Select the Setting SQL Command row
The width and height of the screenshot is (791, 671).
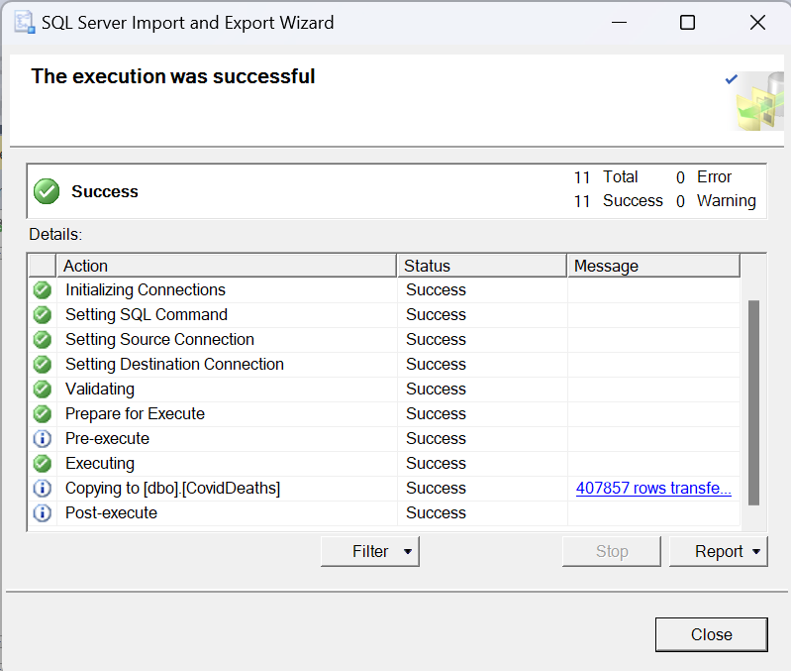147,315
